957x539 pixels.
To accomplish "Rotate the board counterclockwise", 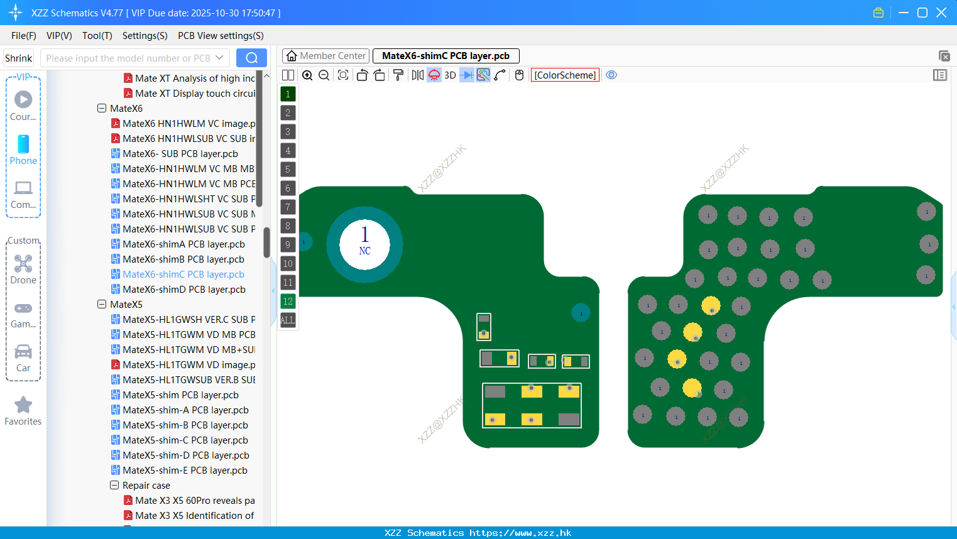I will tap(362, 75).
